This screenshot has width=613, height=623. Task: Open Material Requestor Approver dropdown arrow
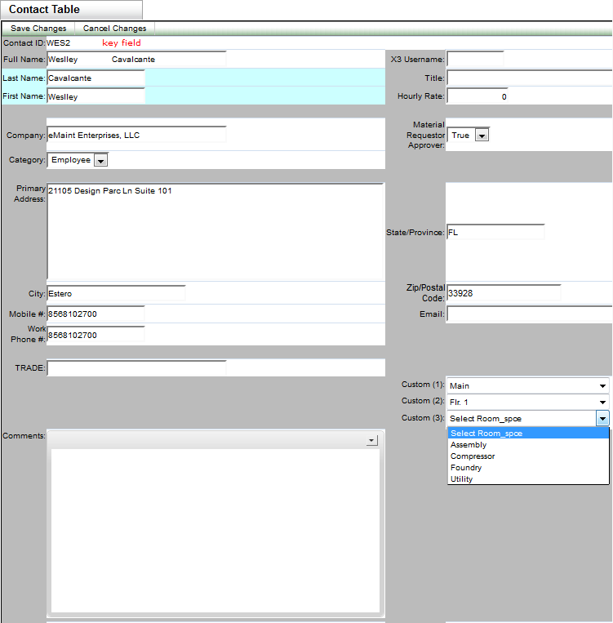tap(482, 136)
